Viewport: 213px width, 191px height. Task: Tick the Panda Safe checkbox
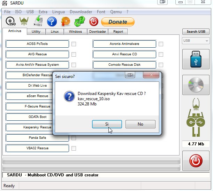[x=74, y=138]
